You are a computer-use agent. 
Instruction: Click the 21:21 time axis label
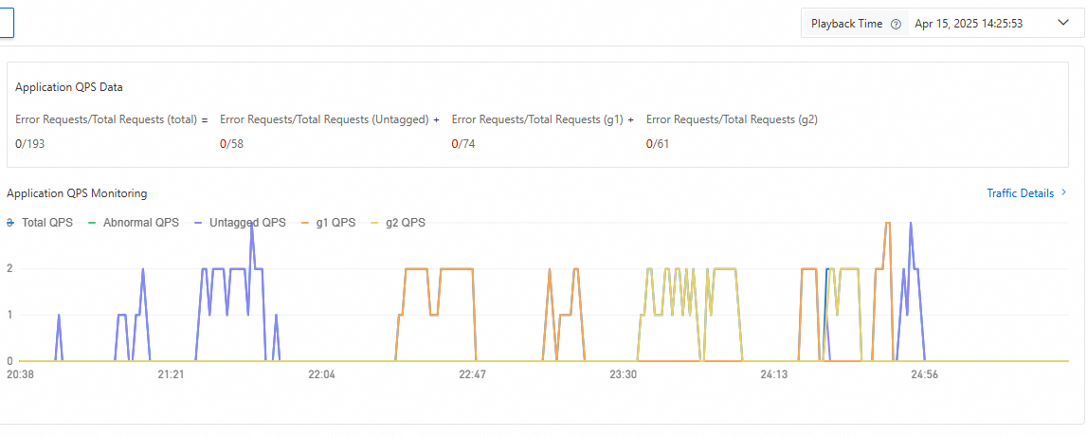coord(171,374)
